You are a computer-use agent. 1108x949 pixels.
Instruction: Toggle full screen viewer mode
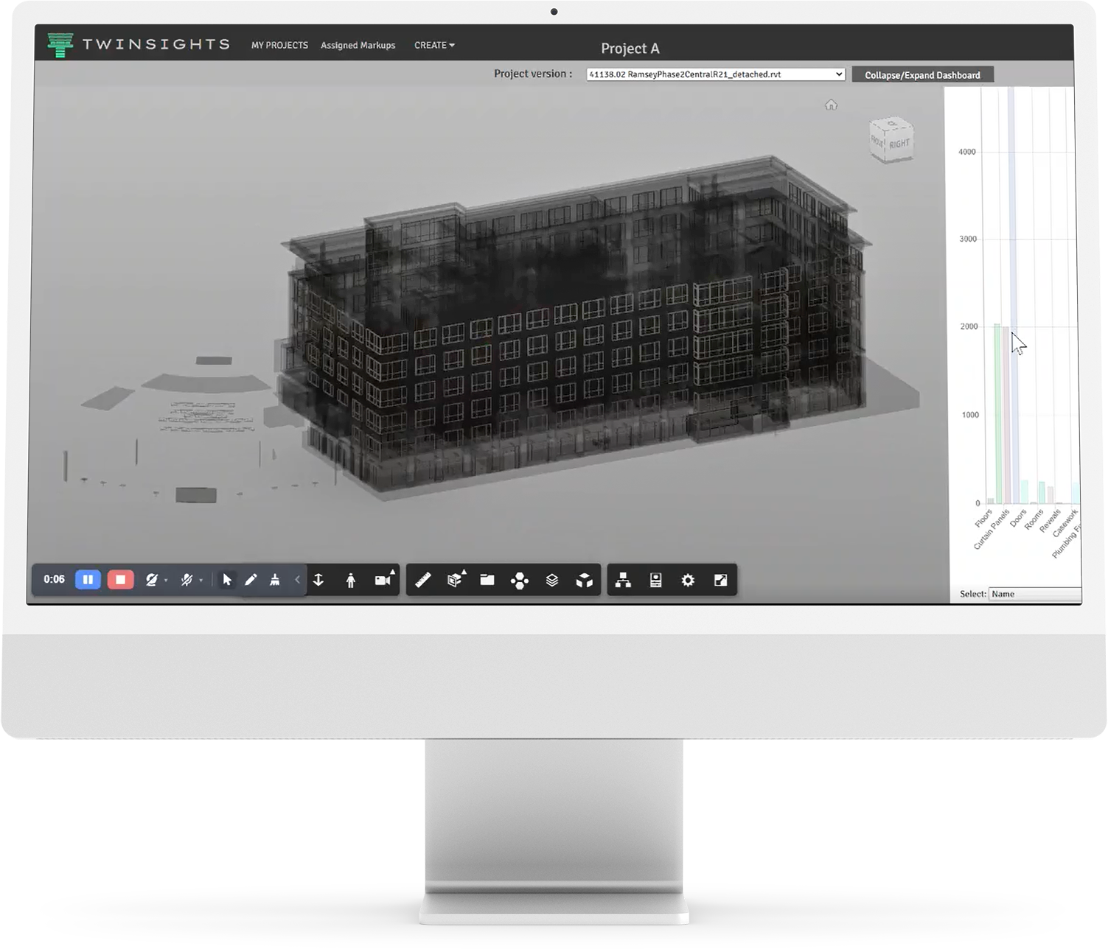pyautogui.click(x=720, y=581)
